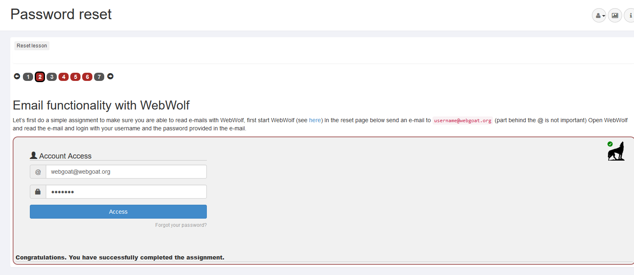Screen dimensions: 634x275
Task: Click the blue Access button
Action: point(118,212)
